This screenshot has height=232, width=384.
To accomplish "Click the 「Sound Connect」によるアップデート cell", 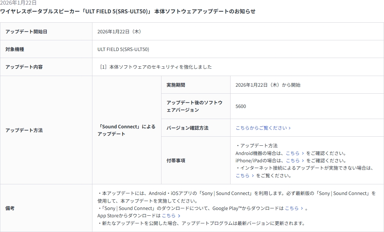I will (x=126, y=130).
